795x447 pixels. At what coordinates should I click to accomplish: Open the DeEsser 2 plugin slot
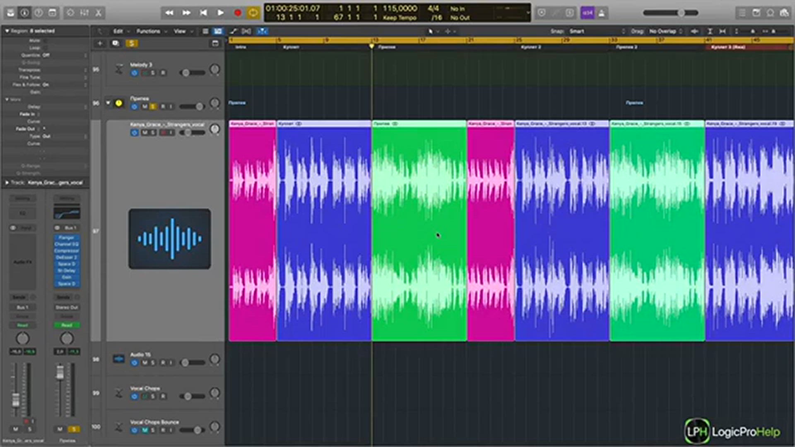(66, 257)
